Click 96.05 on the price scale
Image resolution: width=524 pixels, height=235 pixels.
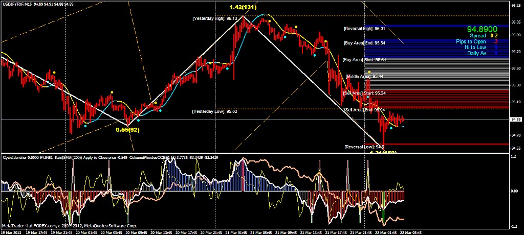click(516, 22)
